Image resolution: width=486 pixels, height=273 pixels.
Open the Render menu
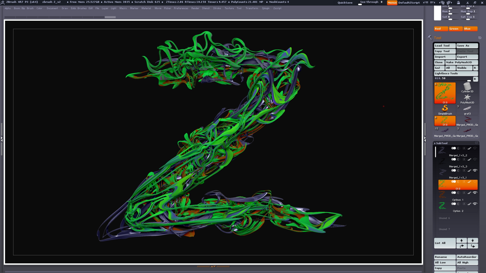click(195, 8)
